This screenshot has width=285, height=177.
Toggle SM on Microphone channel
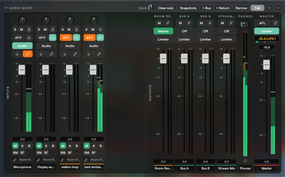tap(15, 153)
